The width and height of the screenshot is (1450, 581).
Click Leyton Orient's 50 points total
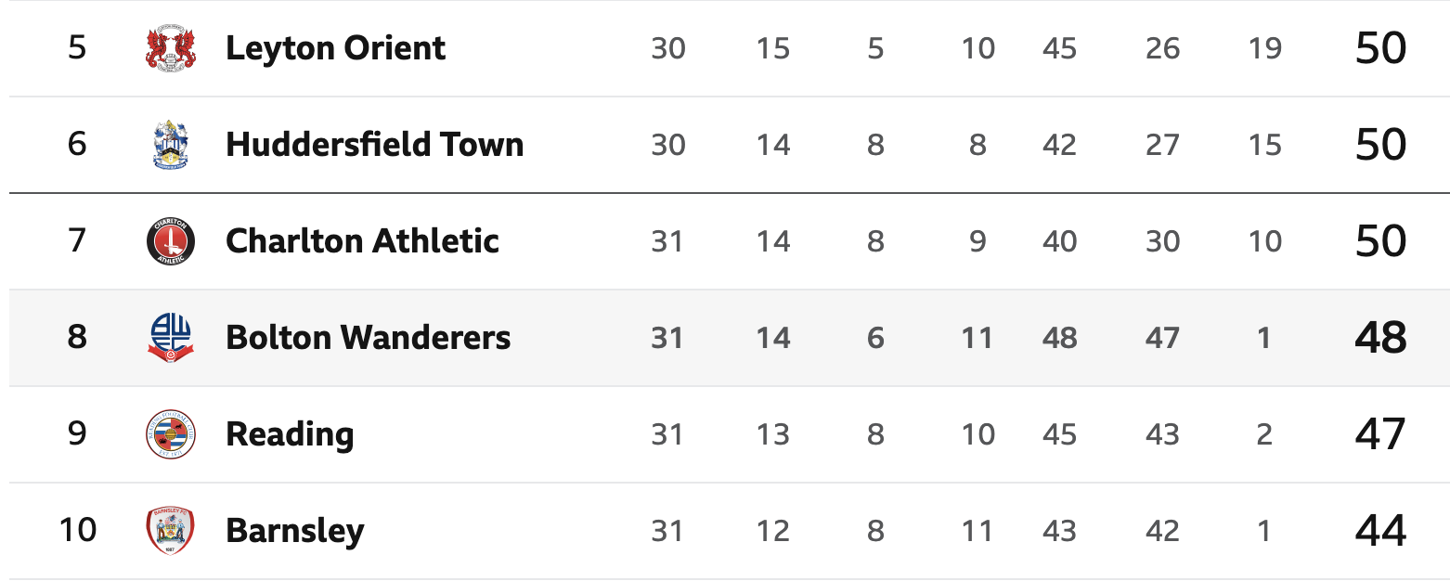point(1380,48)
